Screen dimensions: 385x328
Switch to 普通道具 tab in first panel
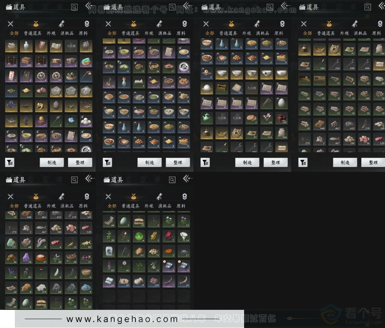coord(33,33)
